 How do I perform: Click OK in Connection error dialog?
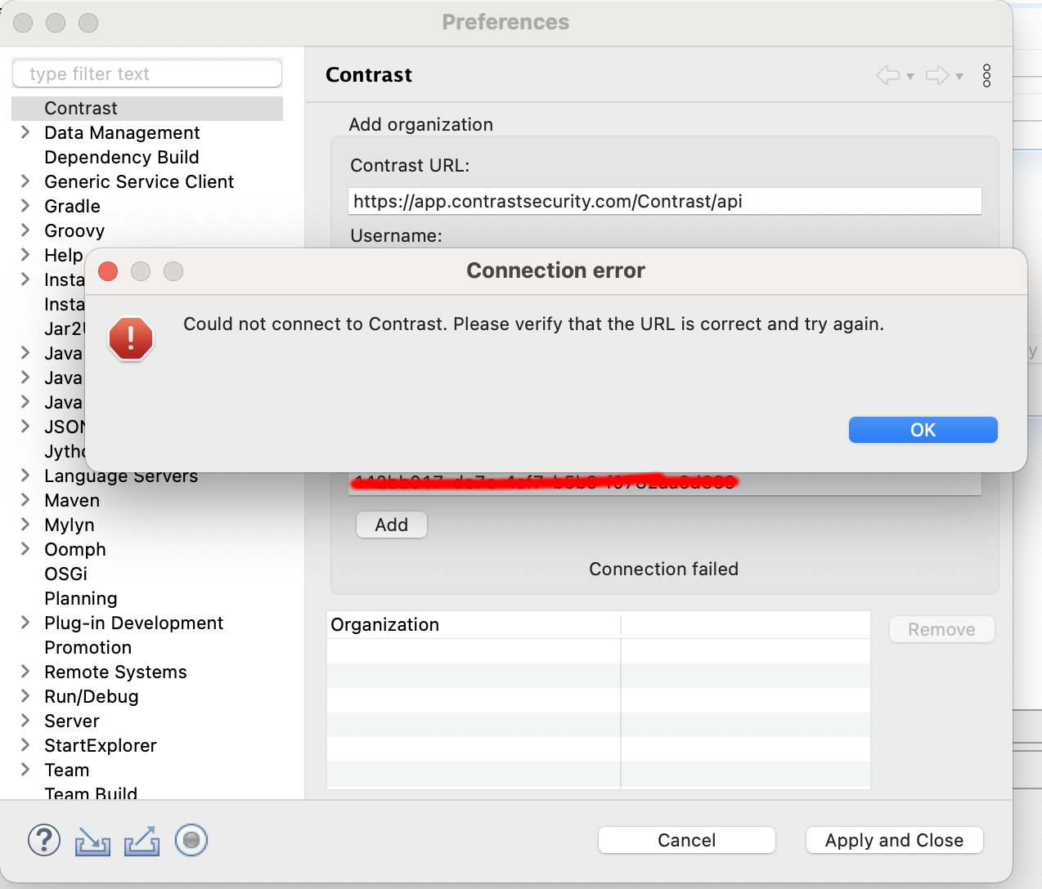(x=923, y=430)
